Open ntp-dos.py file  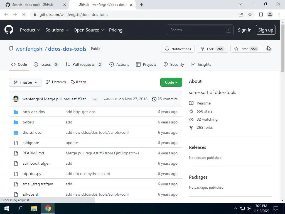coord(32,174)
